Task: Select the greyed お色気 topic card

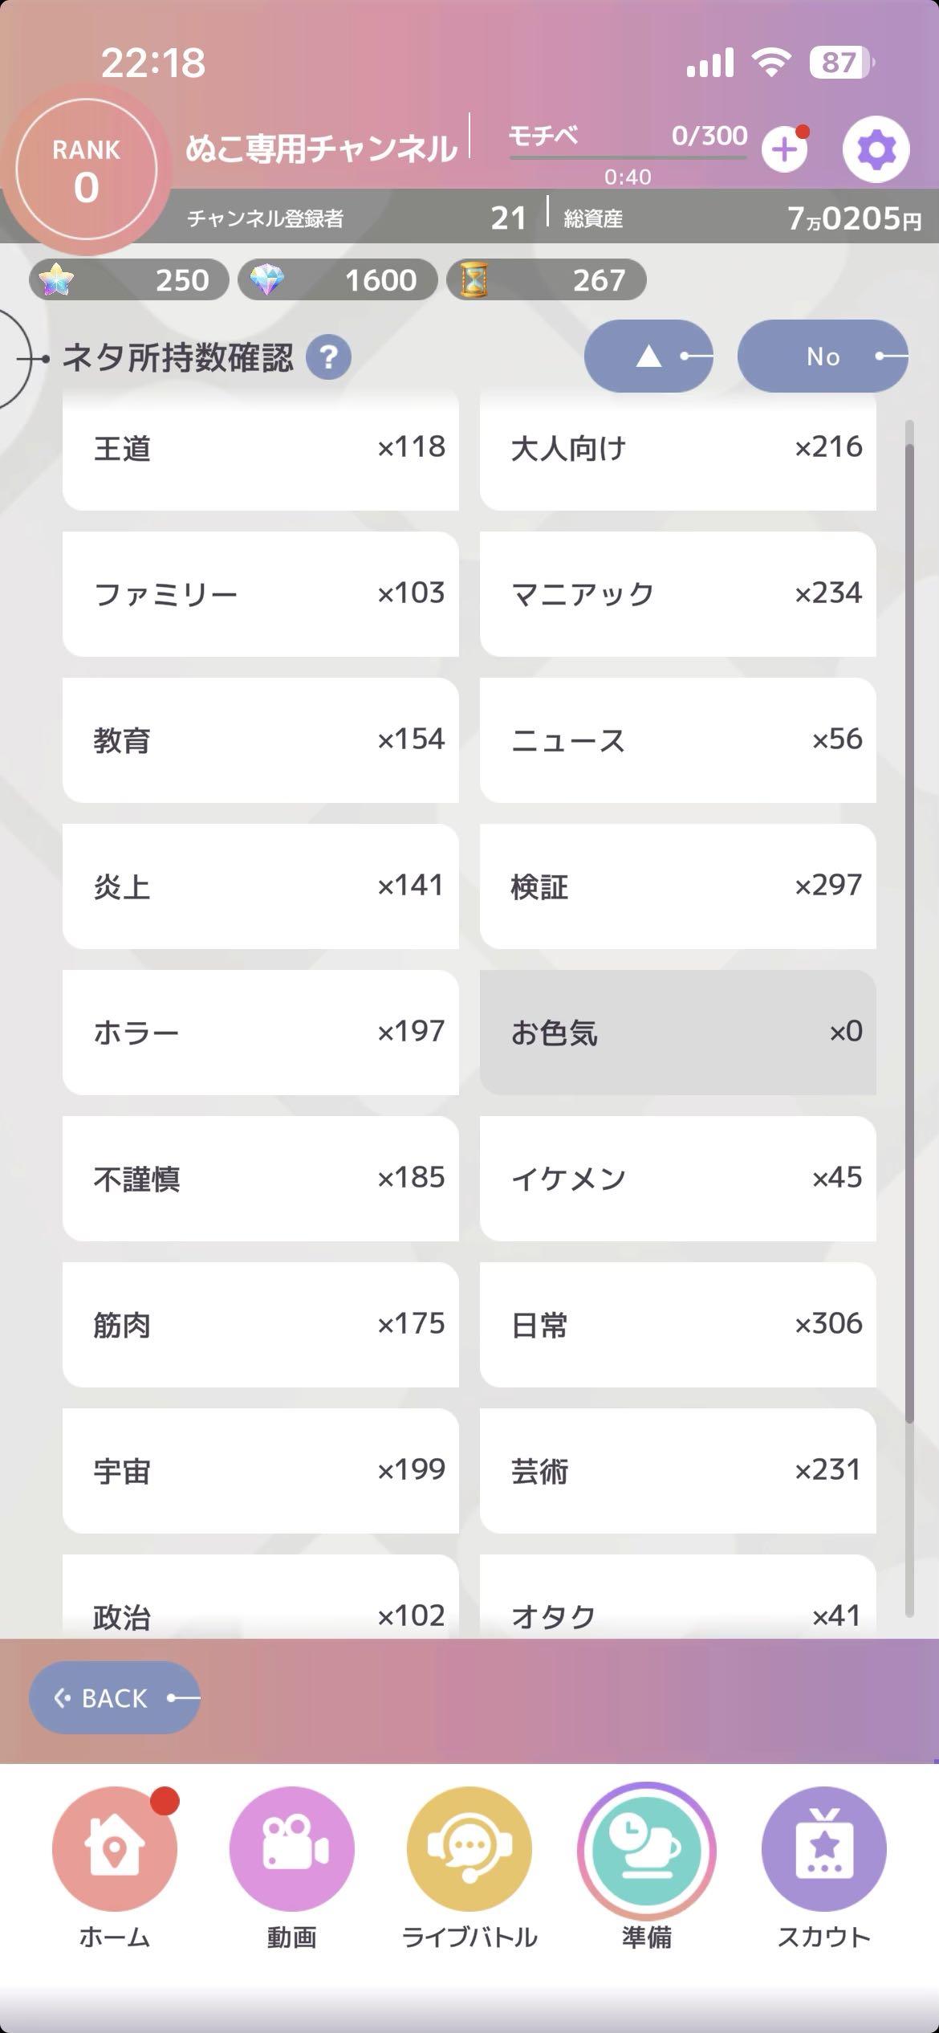Action: coord(678,1033)
